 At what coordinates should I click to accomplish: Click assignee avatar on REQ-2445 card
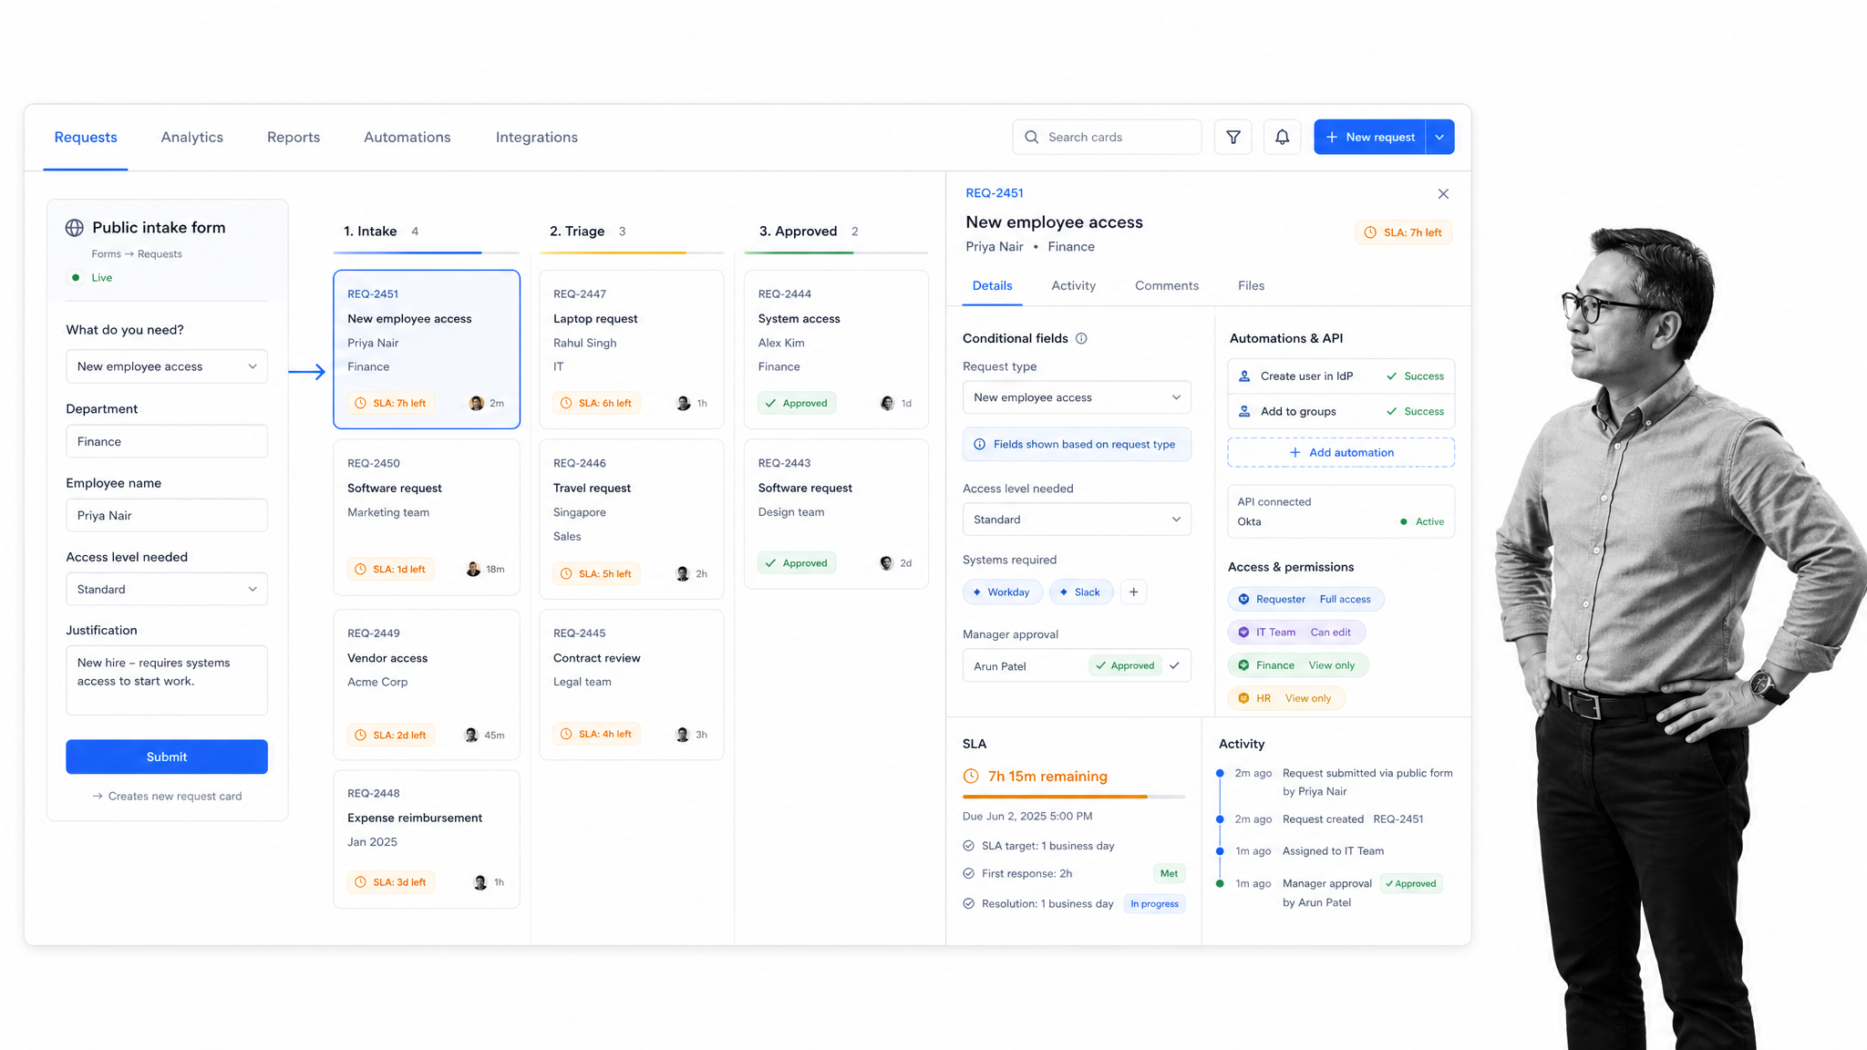(682, 734)
